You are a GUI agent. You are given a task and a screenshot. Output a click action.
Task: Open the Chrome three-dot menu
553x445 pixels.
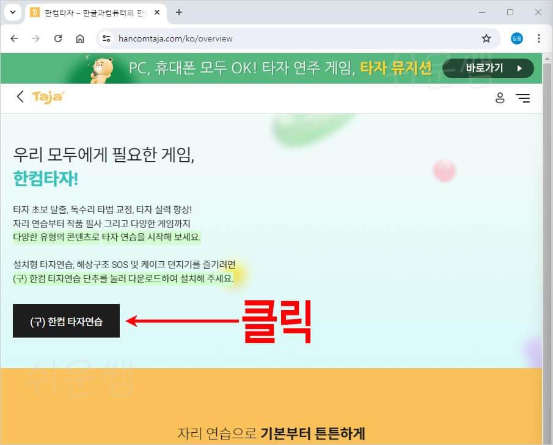coord(539,38)
